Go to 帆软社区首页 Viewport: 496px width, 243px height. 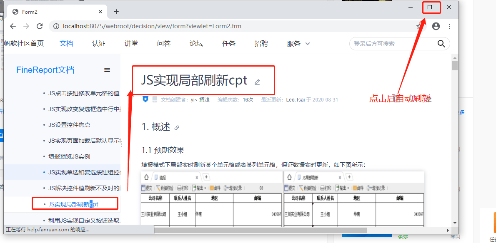click(24, 44)
